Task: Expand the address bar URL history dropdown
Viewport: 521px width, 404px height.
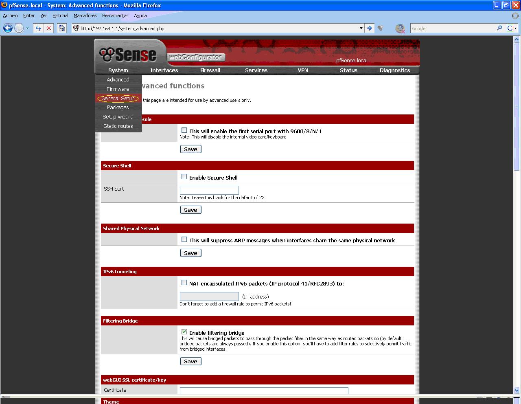Action: coord(361,28)
